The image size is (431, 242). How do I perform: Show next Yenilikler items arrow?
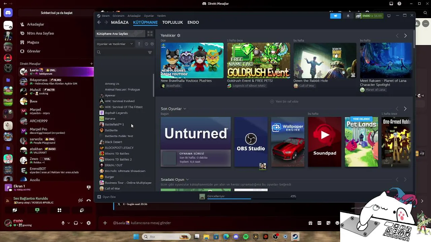[405, 35]
